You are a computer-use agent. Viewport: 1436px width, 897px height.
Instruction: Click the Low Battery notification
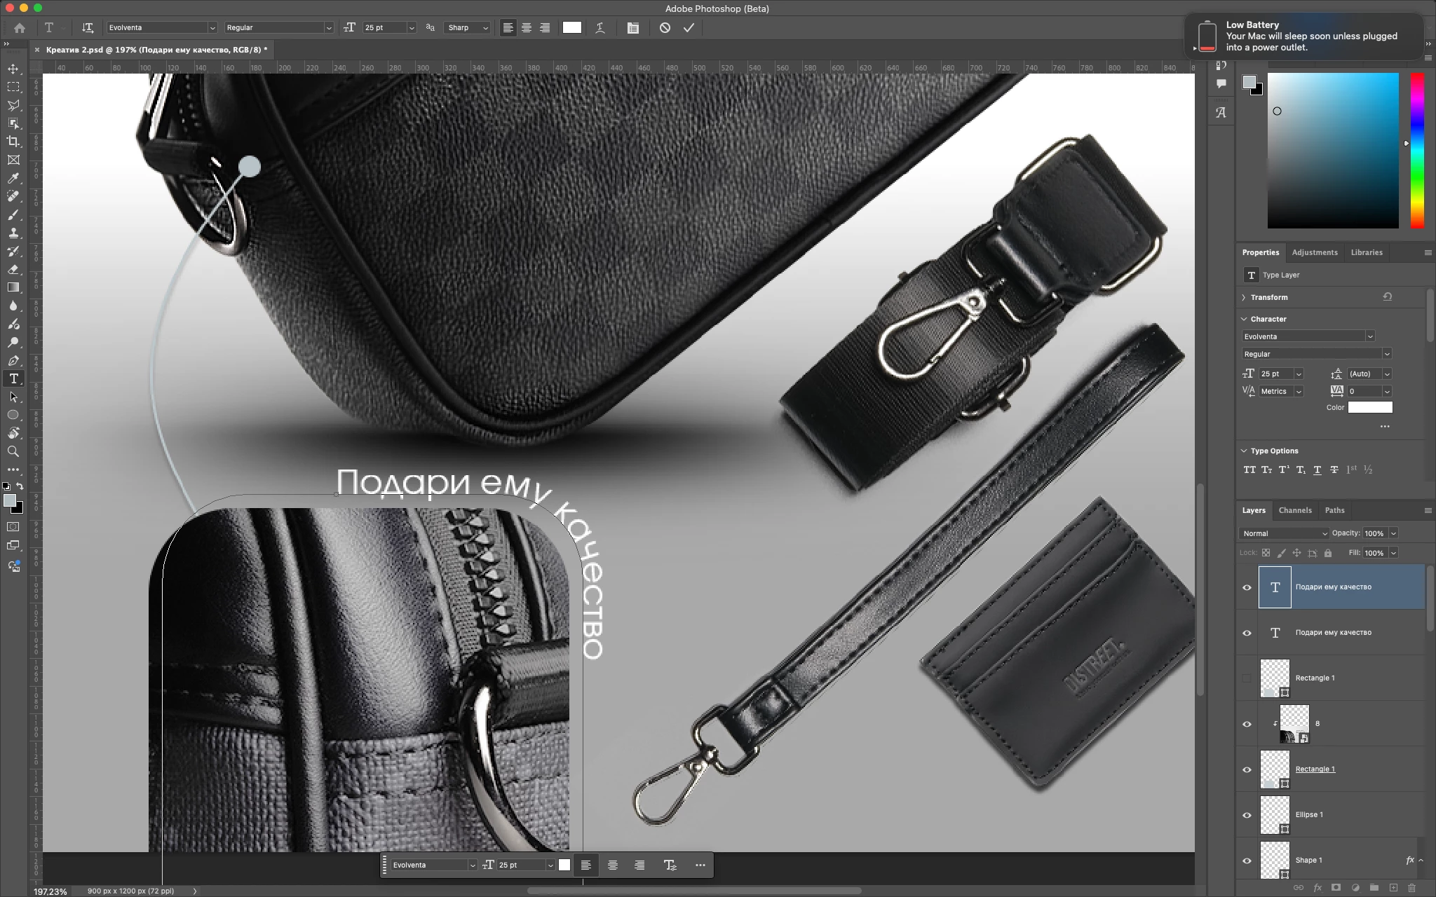coord(1304,36)
